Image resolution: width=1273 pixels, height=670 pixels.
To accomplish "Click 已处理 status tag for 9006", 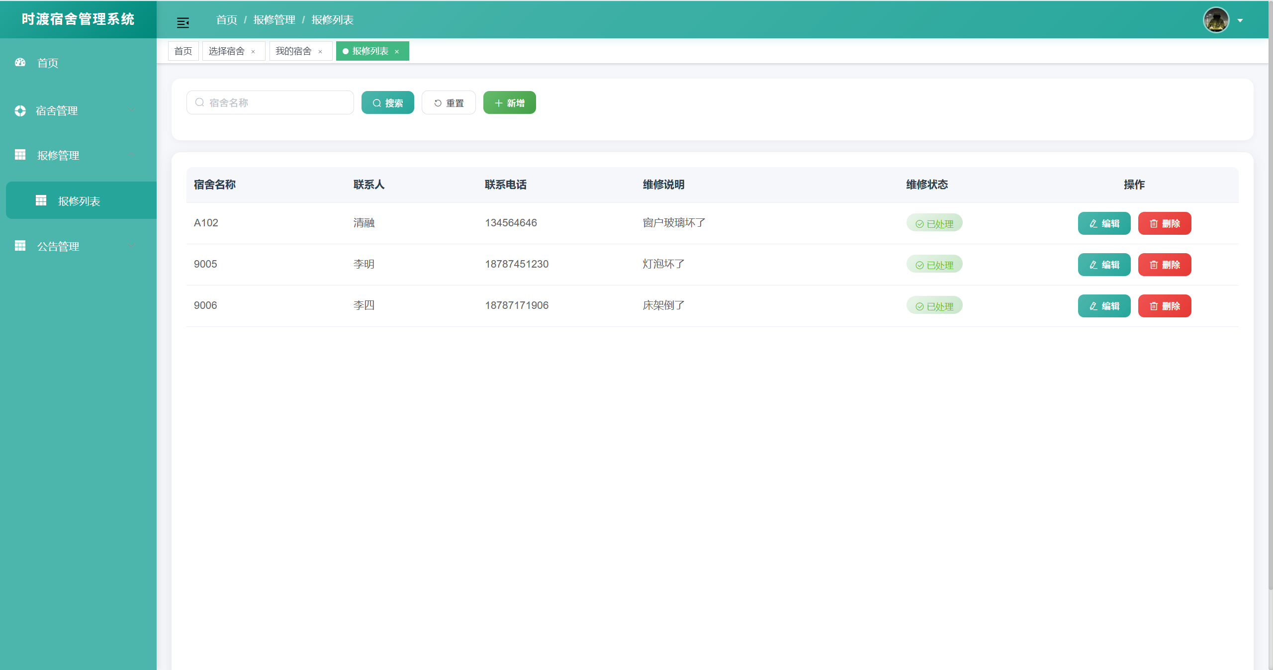I will click(x=934, y=306).
